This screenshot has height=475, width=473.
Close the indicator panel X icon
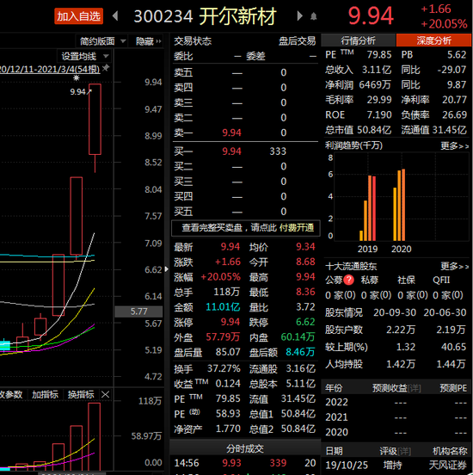point(106,395)
